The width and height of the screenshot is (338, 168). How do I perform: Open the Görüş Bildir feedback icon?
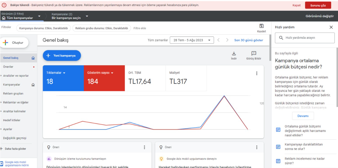(x=254, y=53)
